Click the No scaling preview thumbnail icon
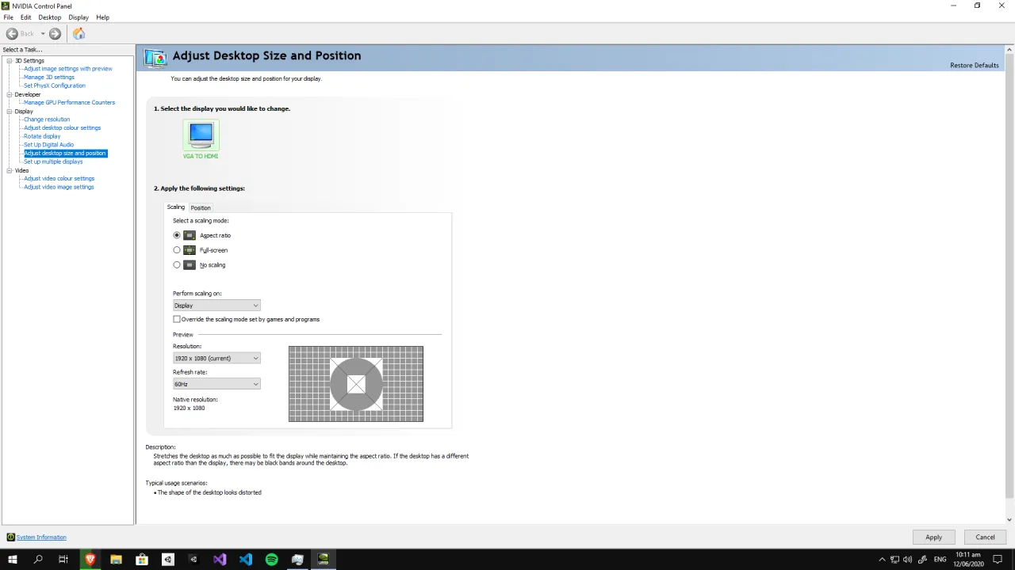1015x570 pixels. tap(189, 264)
